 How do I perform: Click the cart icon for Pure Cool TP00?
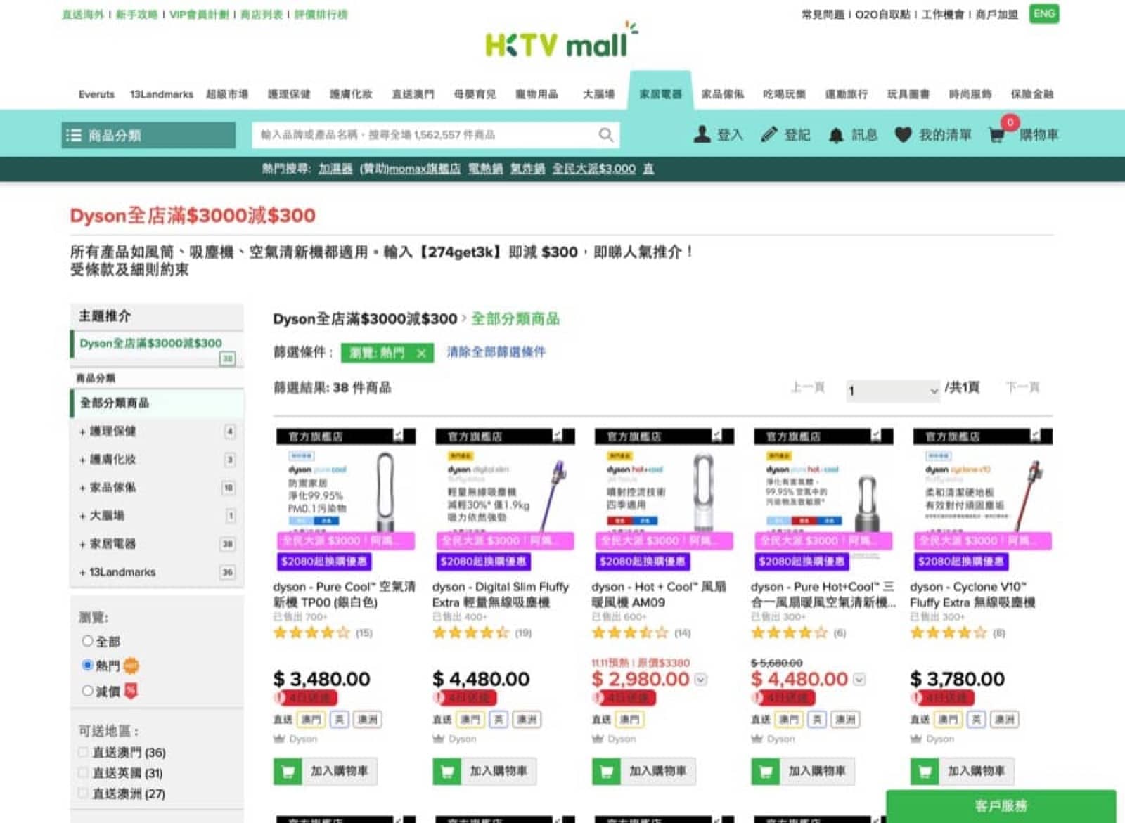[287, 771]
